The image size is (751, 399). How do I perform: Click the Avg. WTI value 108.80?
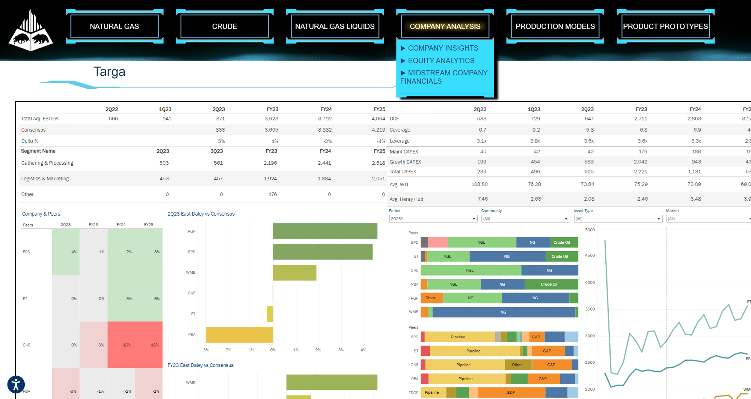480,184
